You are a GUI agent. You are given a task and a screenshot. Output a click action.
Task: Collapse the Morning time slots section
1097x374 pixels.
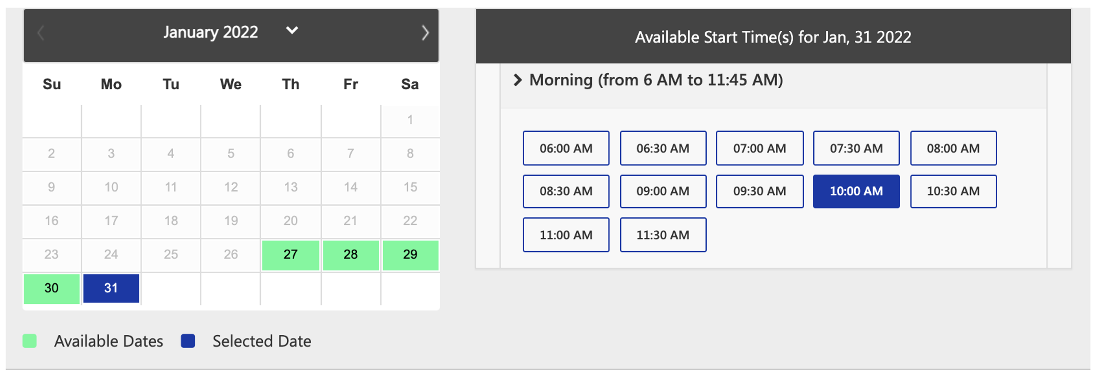(x=518, y=80)
